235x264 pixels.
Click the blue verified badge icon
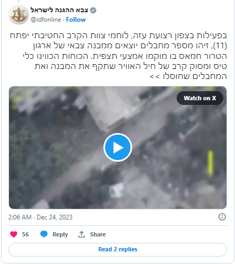[93, 10]
